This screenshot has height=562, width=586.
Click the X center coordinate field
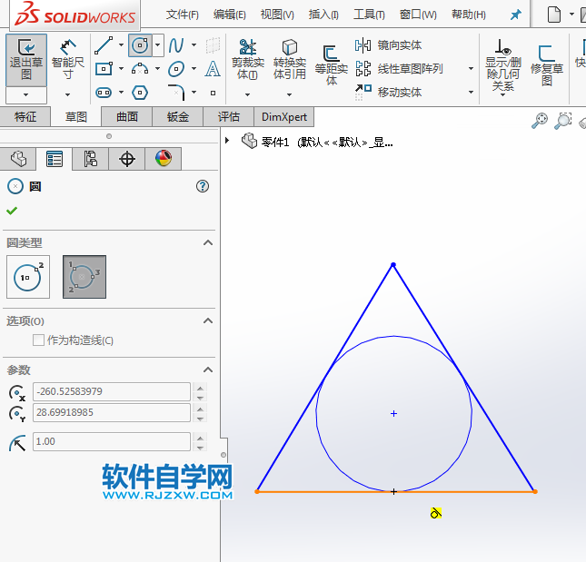pos(112,391)
